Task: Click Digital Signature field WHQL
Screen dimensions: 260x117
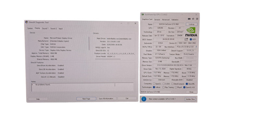Action: coord(189,69)
